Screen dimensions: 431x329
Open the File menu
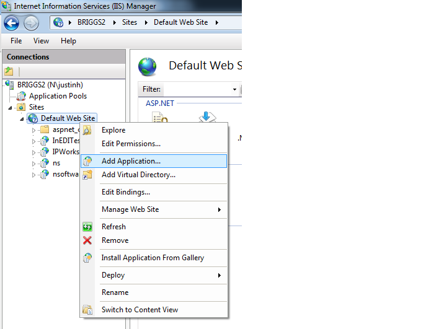click(x=16, y=41)
